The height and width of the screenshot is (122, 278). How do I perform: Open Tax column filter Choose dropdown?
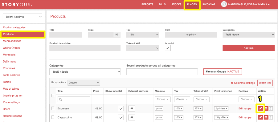tap(182, 99)
